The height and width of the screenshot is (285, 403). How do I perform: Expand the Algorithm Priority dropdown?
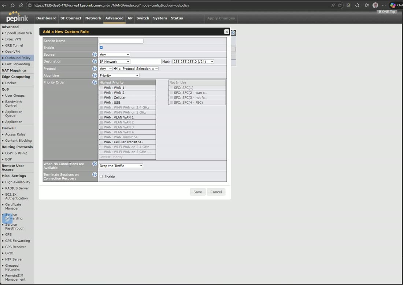pos(119,75)
